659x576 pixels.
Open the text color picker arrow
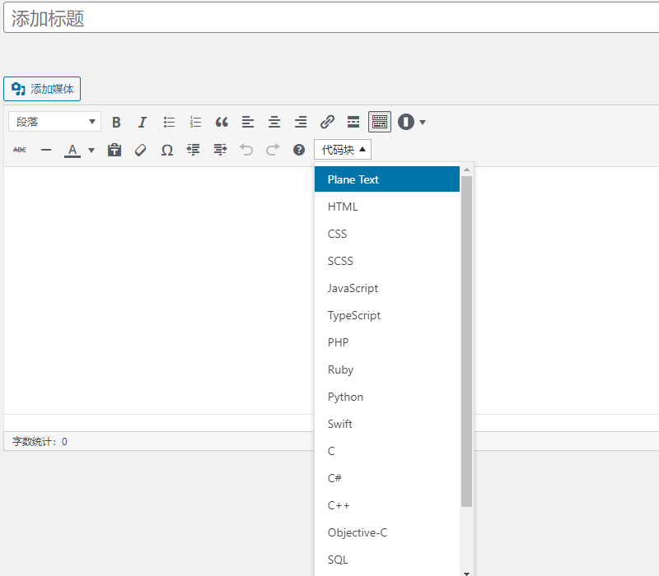[x=91, y=151]
